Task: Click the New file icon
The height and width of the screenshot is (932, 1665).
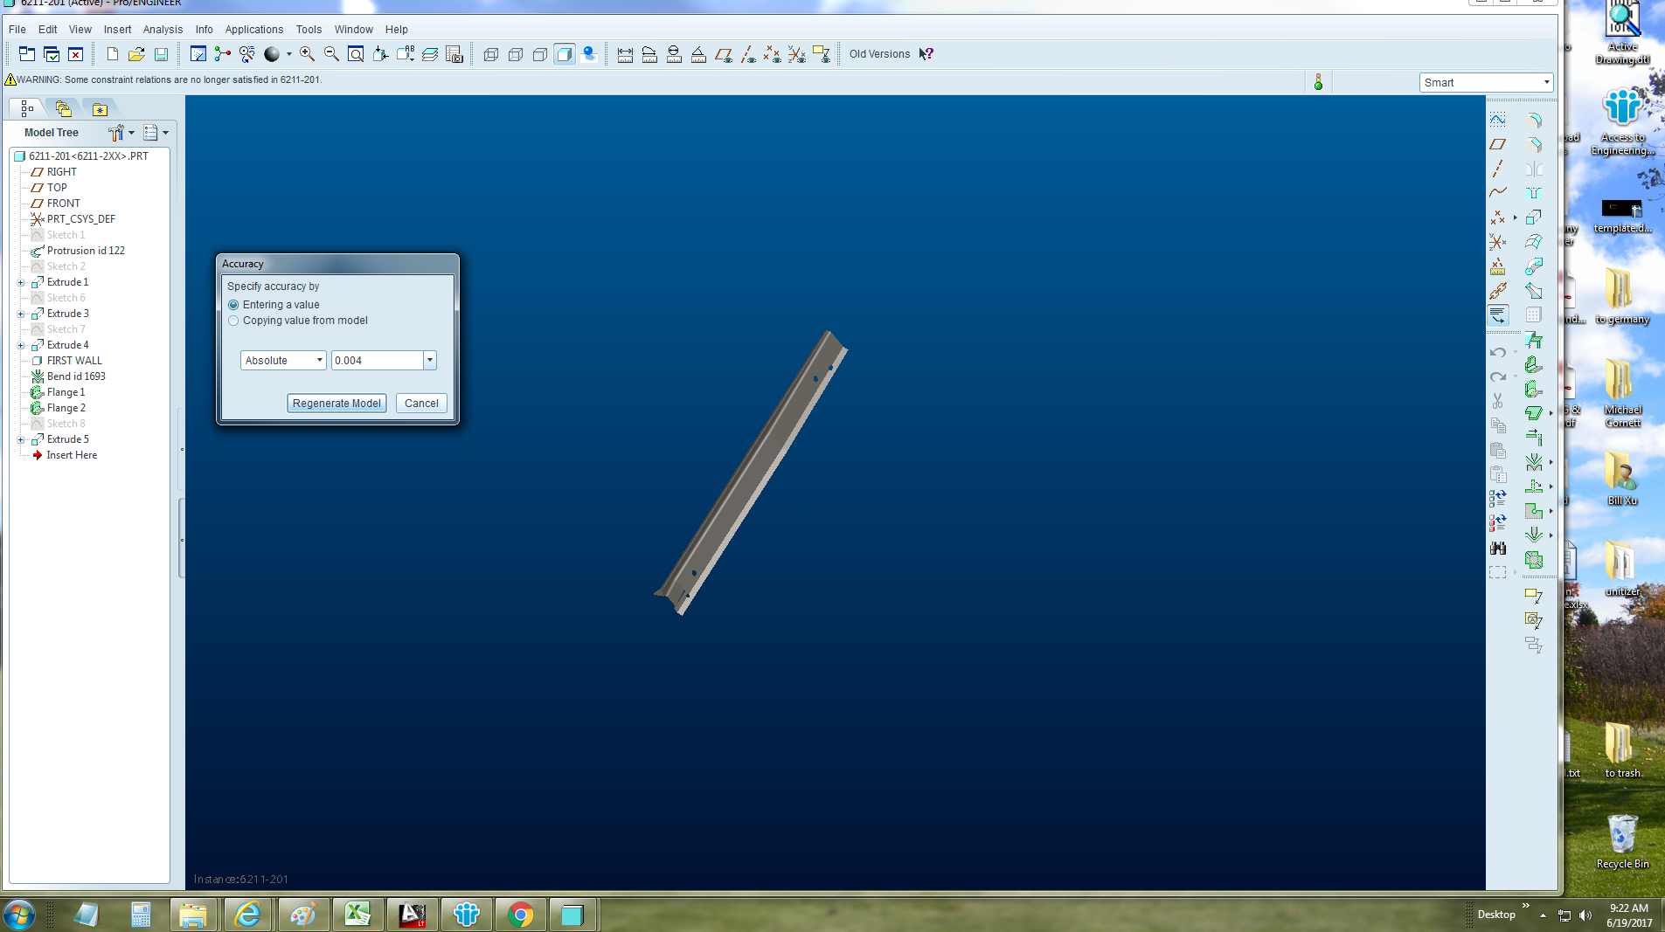Action: pyautogui.click(x=112, y=54)
